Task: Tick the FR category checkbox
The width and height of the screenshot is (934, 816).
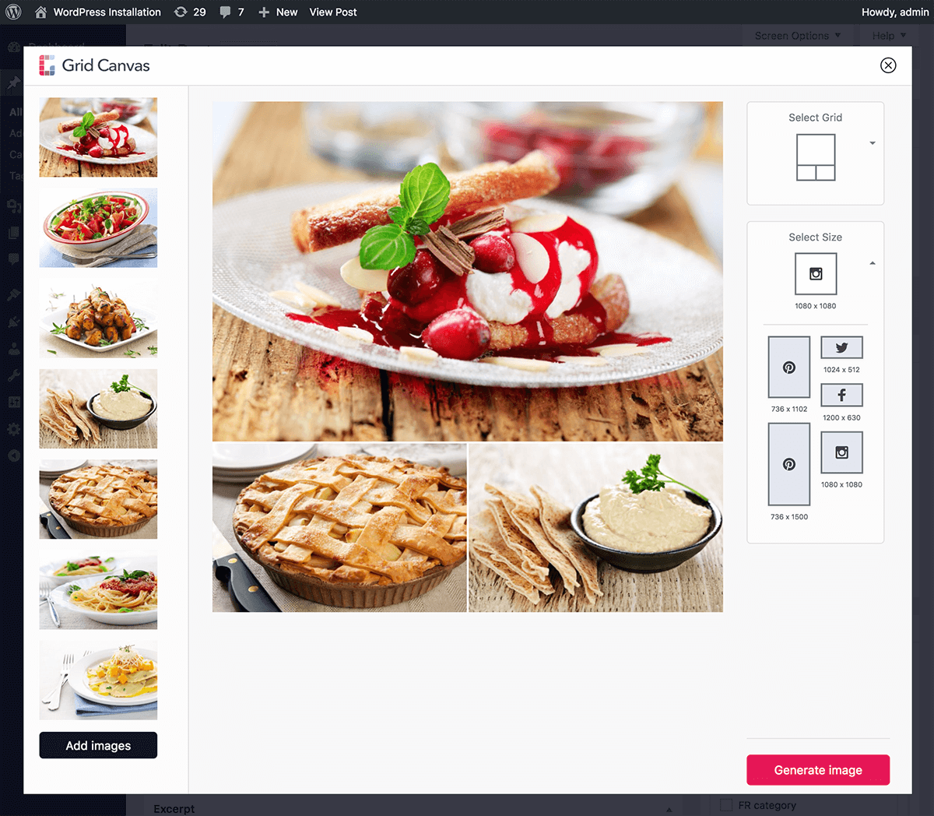Action: [726, 805]
